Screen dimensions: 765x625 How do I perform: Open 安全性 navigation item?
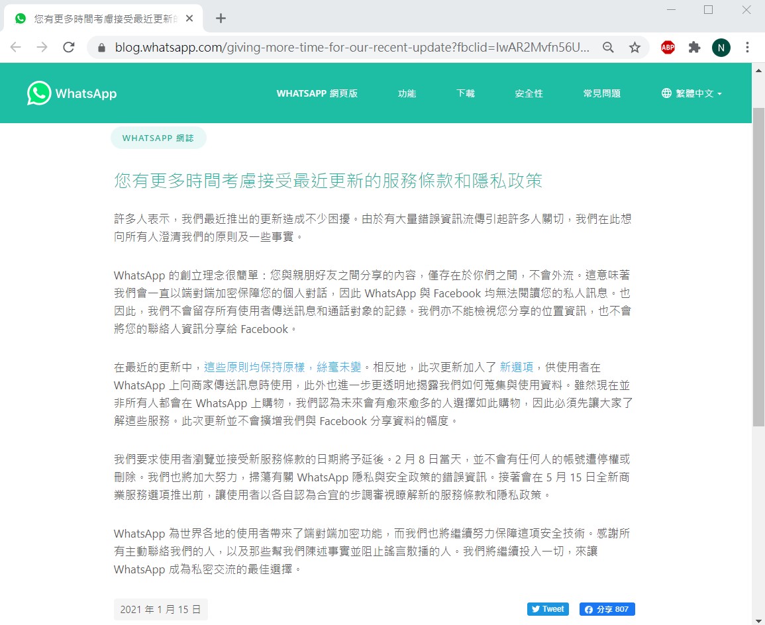[529, 93]
